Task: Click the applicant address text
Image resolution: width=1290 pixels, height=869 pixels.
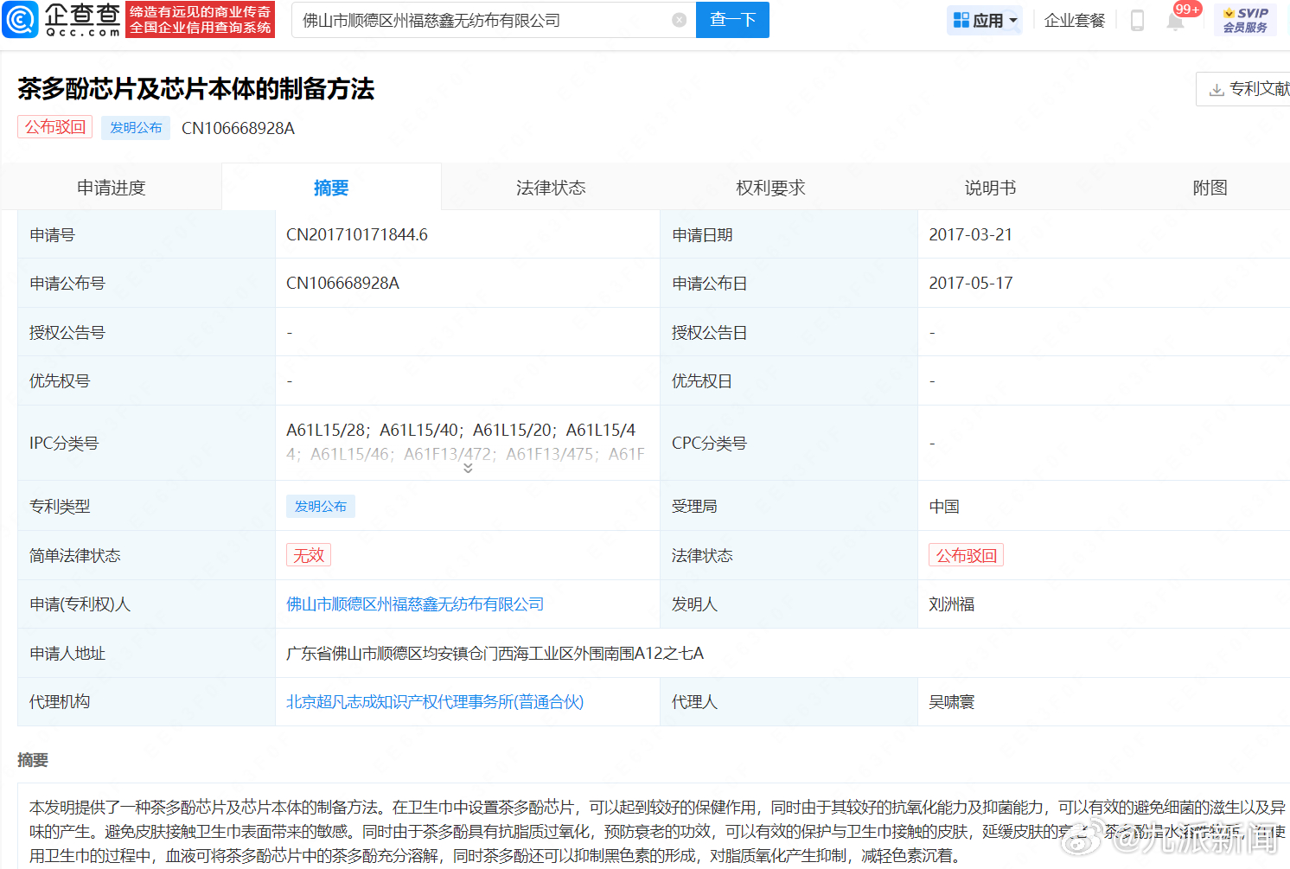Action: [495, 654]
